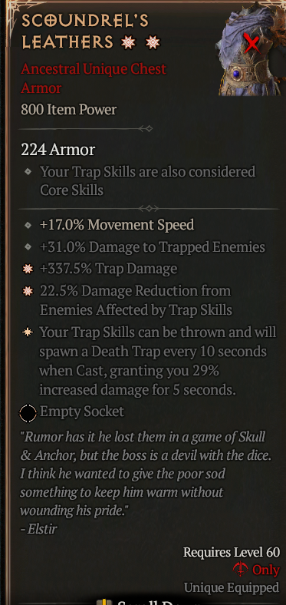Image resolution: width=286 pixels, height=605 pixels.
Task: Click the 800 Item Power text
Action: pos(68,110)
